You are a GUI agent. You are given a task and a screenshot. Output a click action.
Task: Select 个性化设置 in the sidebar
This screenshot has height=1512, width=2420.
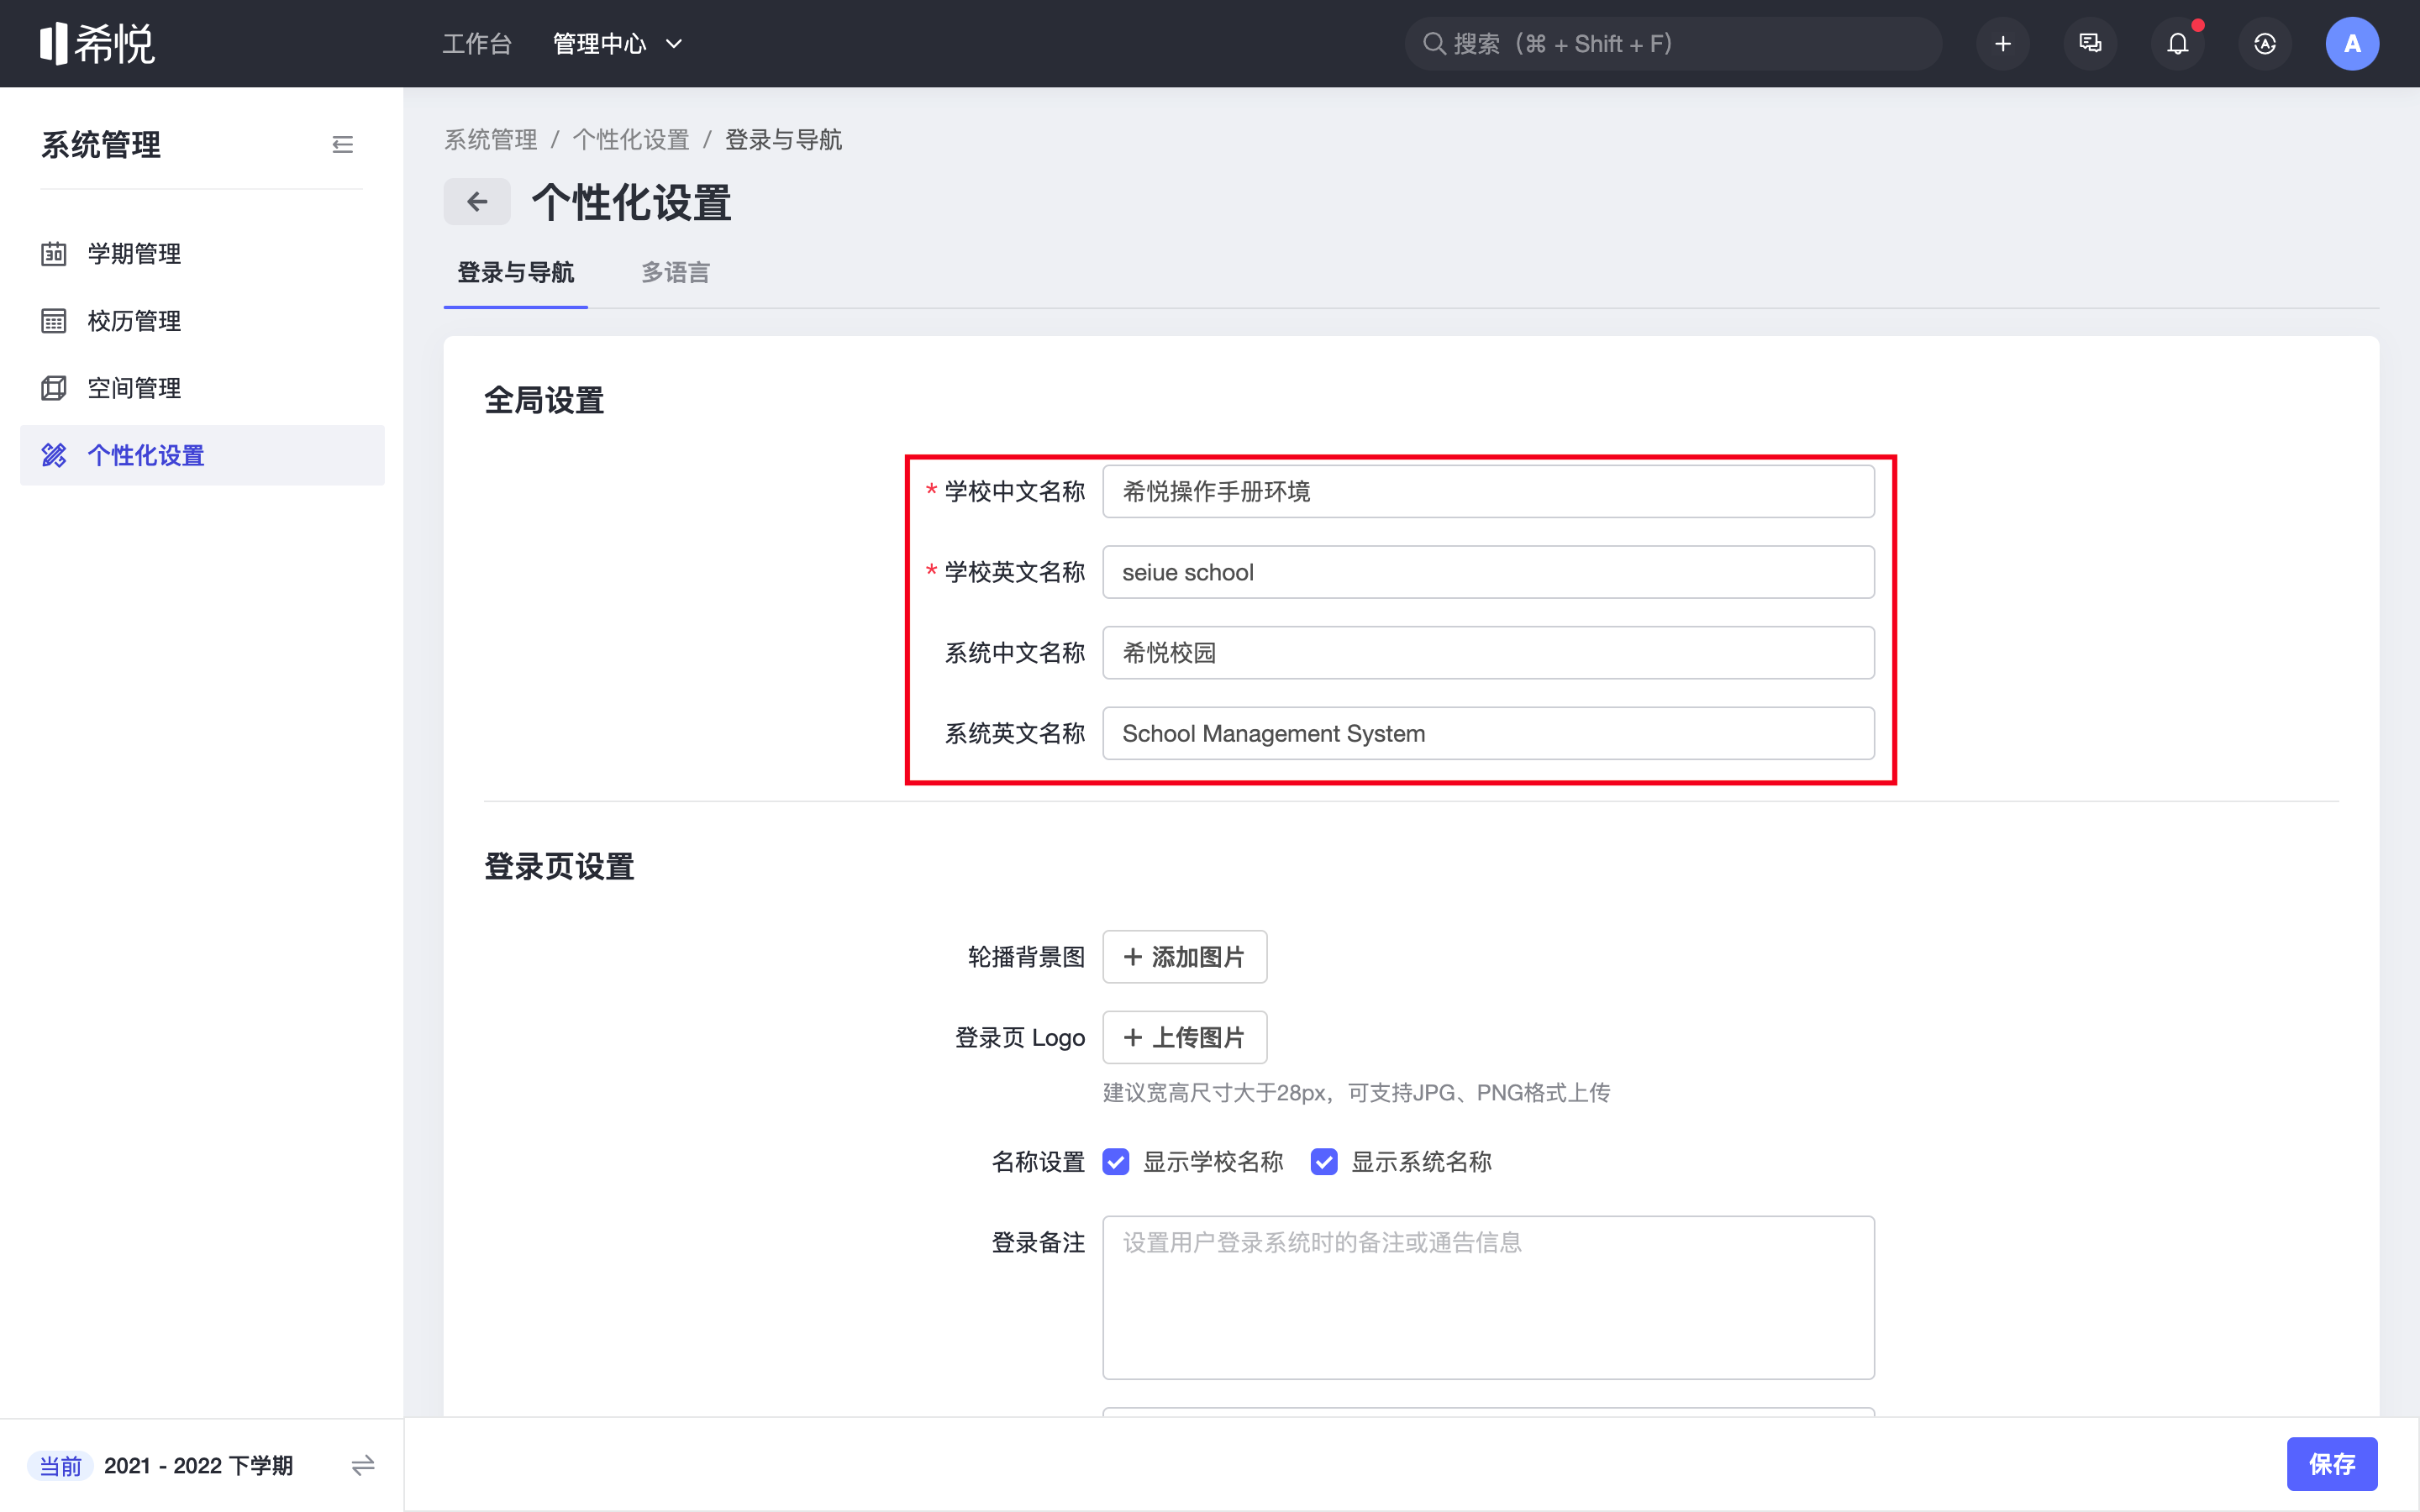pyautogui.click(x=202, y=455)
